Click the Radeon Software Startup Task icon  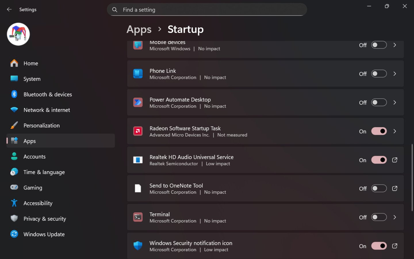click(x=138, y=131)
